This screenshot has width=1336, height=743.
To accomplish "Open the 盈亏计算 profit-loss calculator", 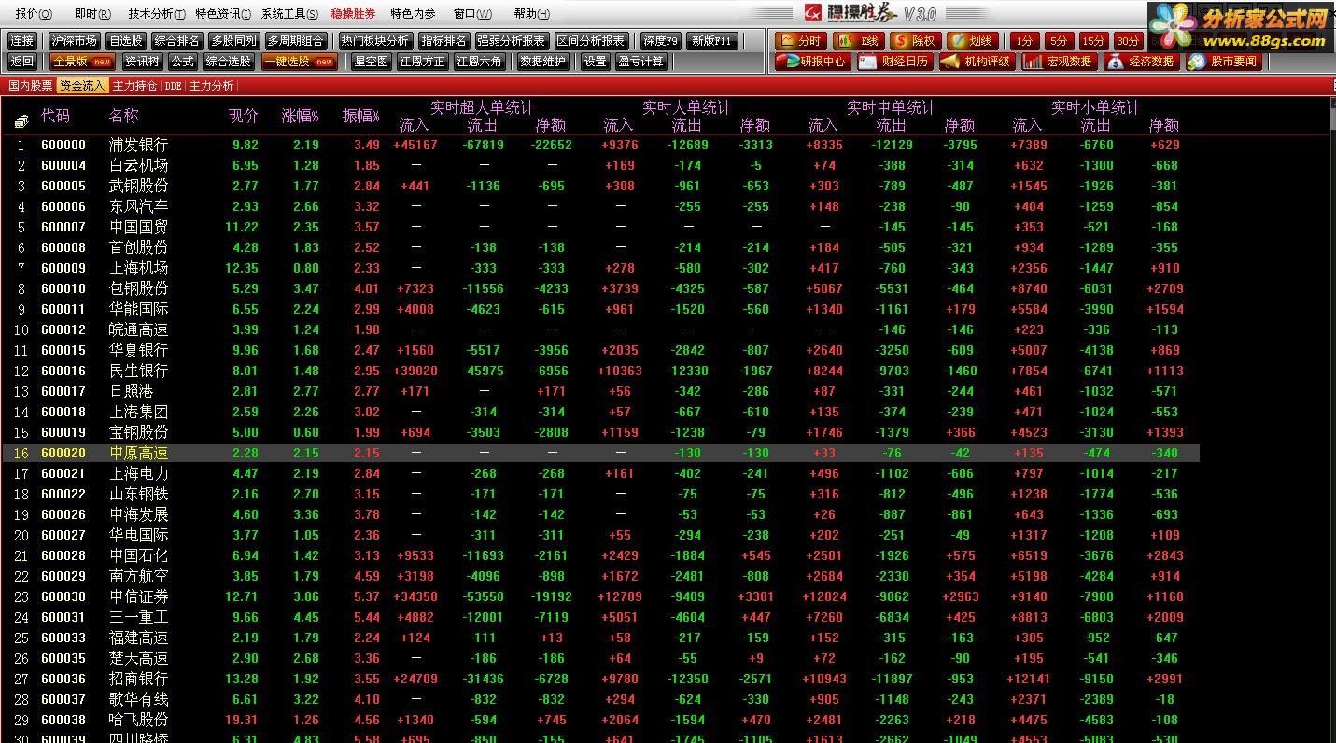I will click(x=641, y=62).
